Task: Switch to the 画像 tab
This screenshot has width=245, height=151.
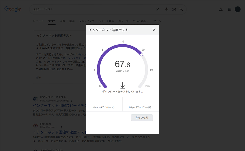Action: point(62,21)
